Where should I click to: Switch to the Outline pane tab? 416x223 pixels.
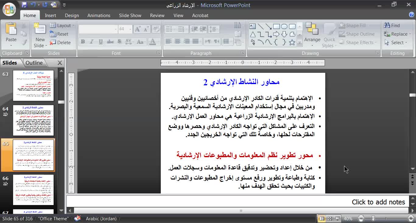[34, 63]
